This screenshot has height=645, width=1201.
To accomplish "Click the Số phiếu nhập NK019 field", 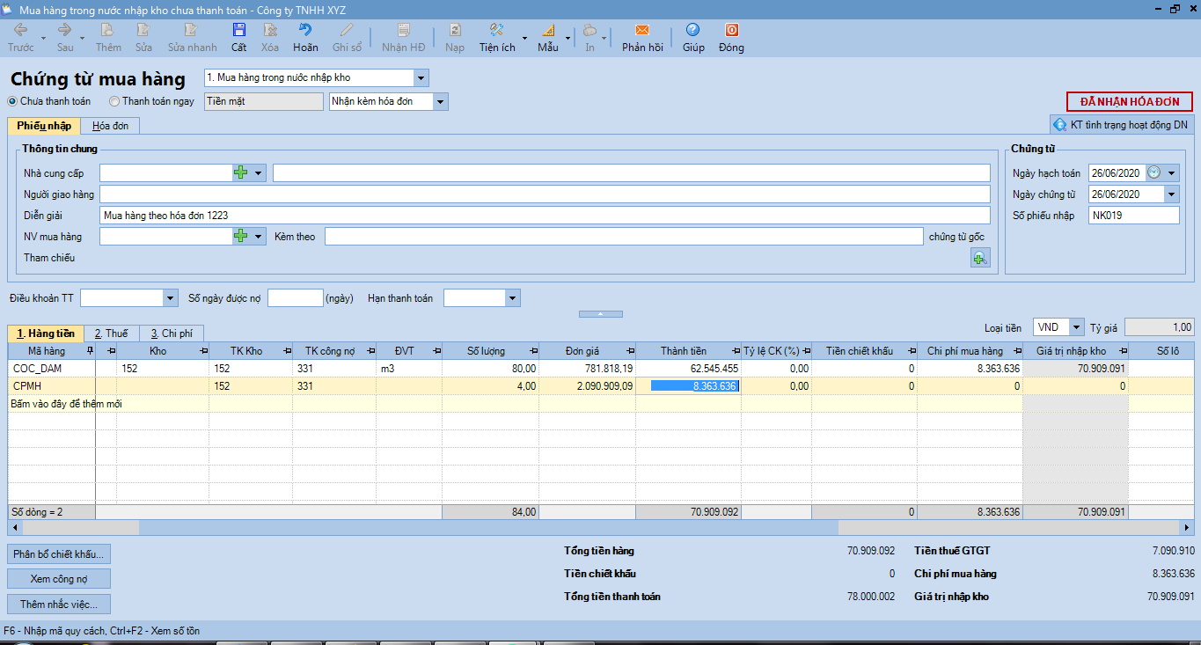I will tap(1133, 215).
